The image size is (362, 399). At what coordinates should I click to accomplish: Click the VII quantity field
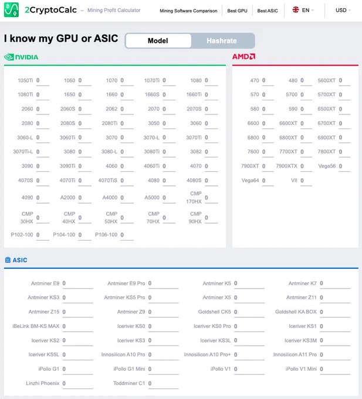pyautogui.click(x=306, y=181)
